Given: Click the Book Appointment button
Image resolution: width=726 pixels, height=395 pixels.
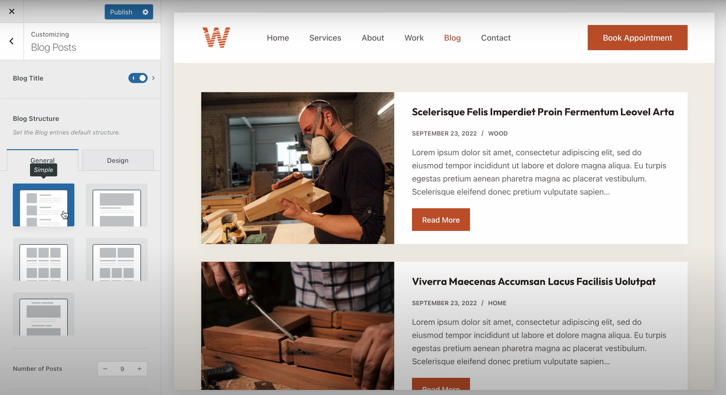Looking at the screenshot, I should [637, 38].
